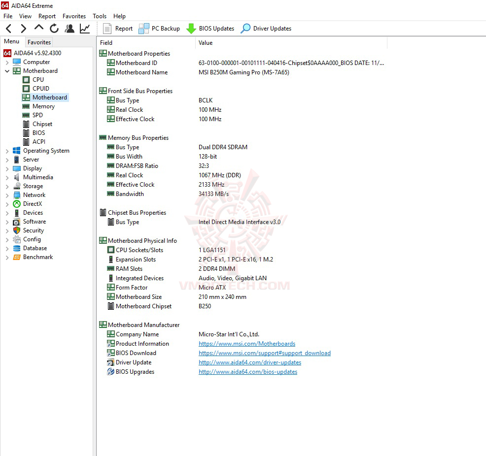Switch to the Menu tab

pos(12,41)
